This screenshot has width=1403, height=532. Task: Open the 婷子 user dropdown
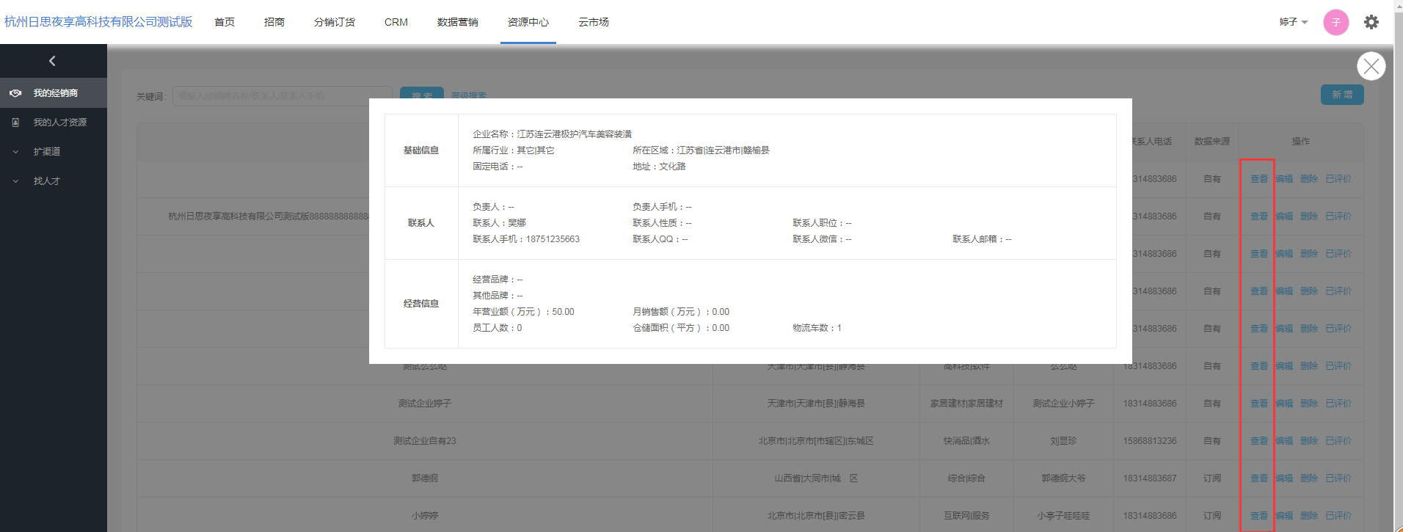pyautogui.click(x=1293, y=22)
